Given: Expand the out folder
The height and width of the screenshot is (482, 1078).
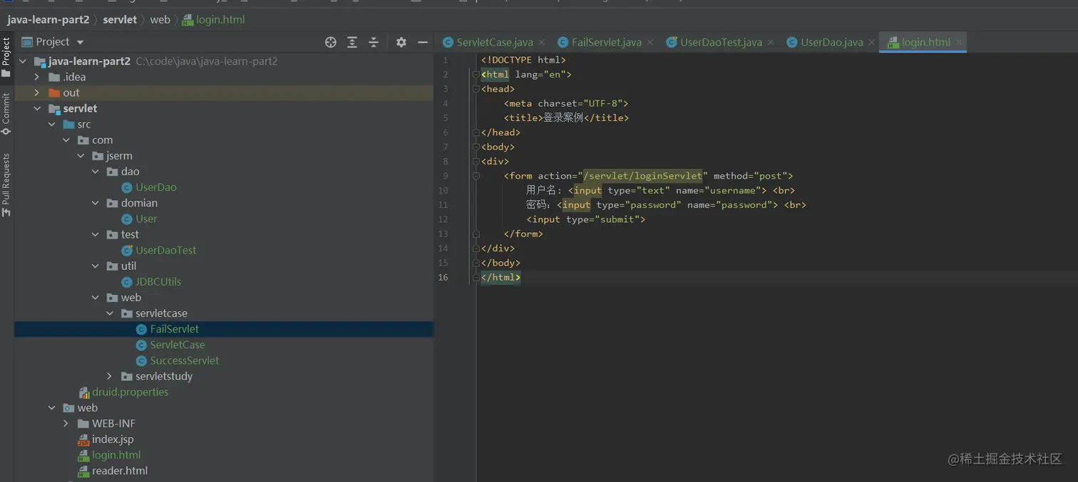Looking at the screenshot, I should [x=37, y=93].
